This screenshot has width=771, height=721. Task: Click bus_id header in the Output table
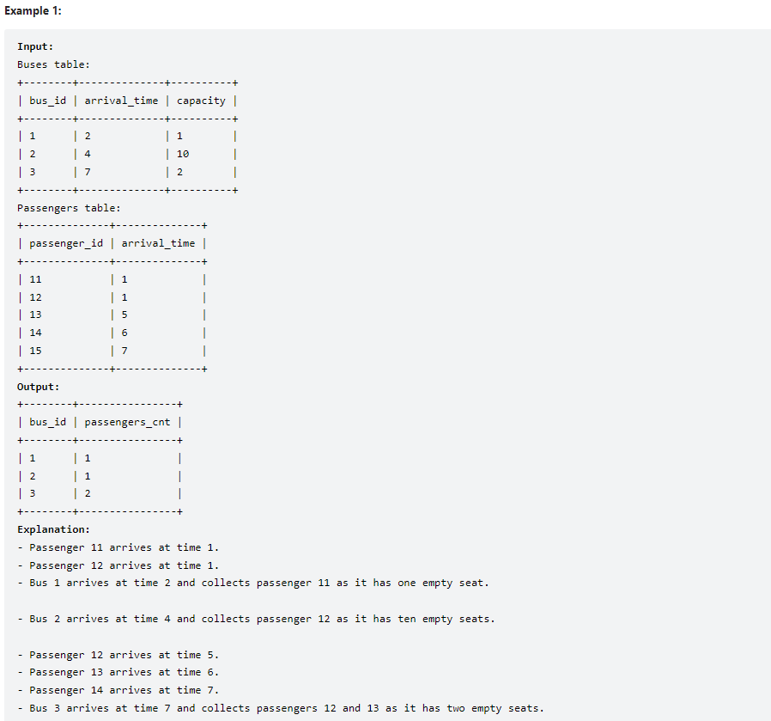tap(48, 422)
